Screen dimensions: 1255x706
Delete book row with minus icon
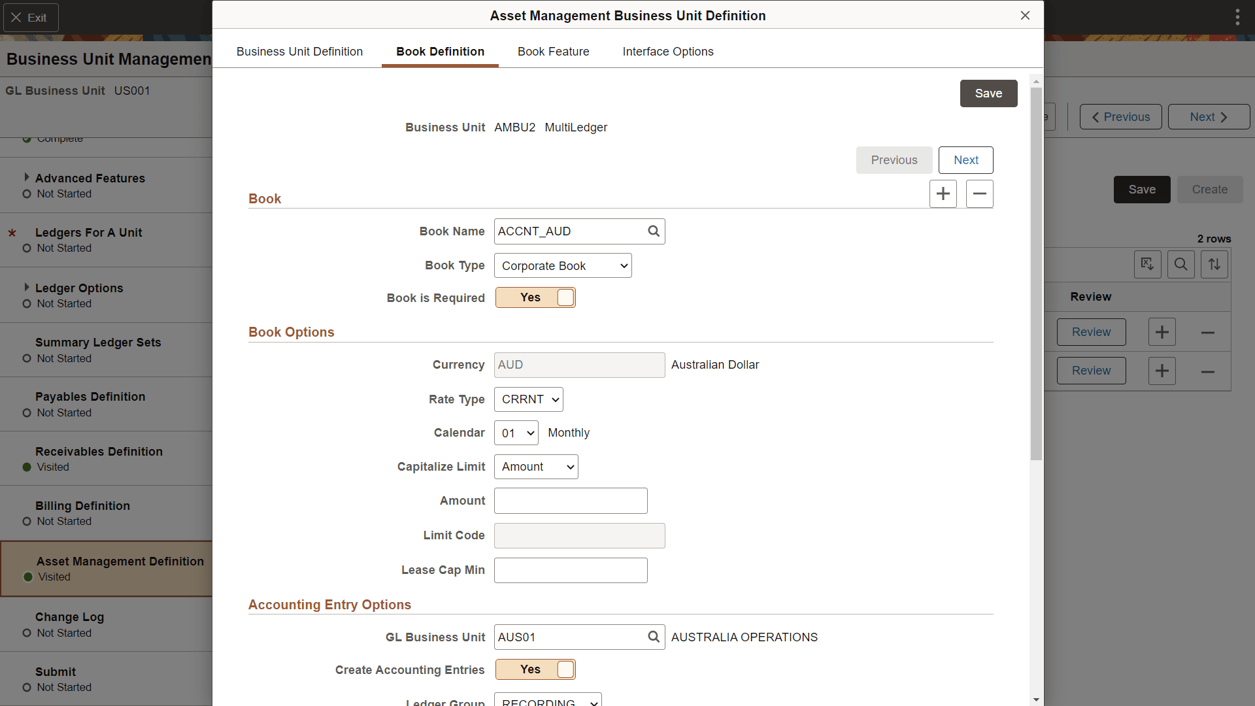click(979, 194)
